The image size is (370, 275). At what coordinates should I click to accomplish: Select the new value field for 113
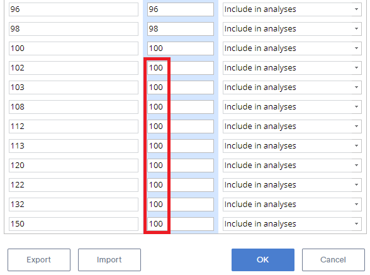[181, 146]
